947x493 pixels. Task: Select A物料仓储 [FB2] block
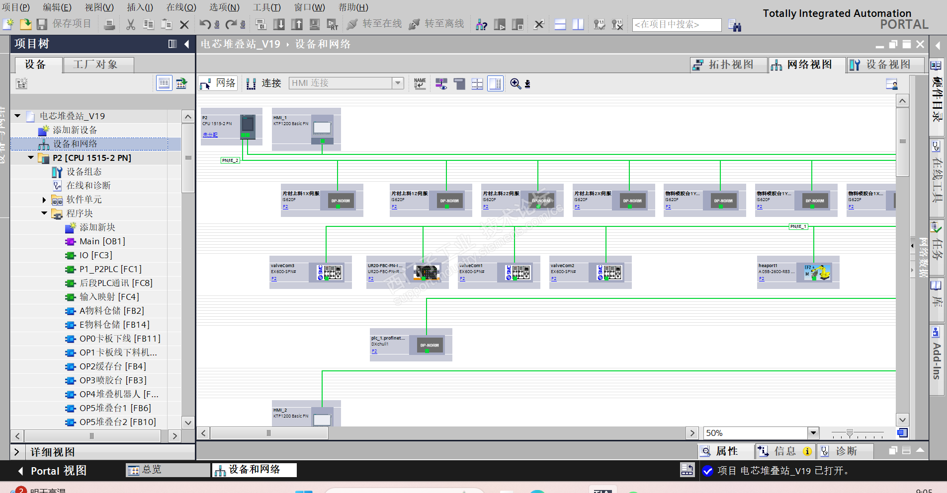pos(112,311)
